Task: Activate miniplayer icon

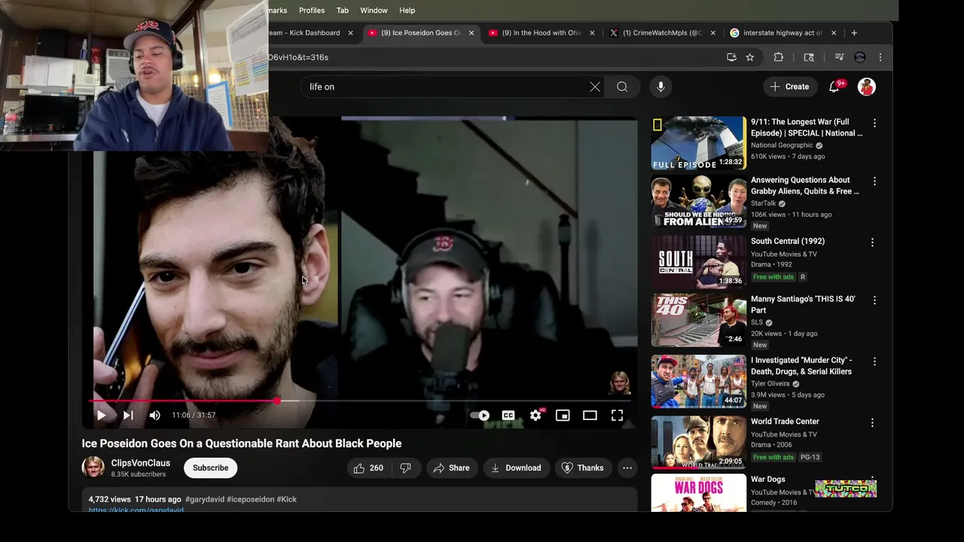Action: point(563,415)
